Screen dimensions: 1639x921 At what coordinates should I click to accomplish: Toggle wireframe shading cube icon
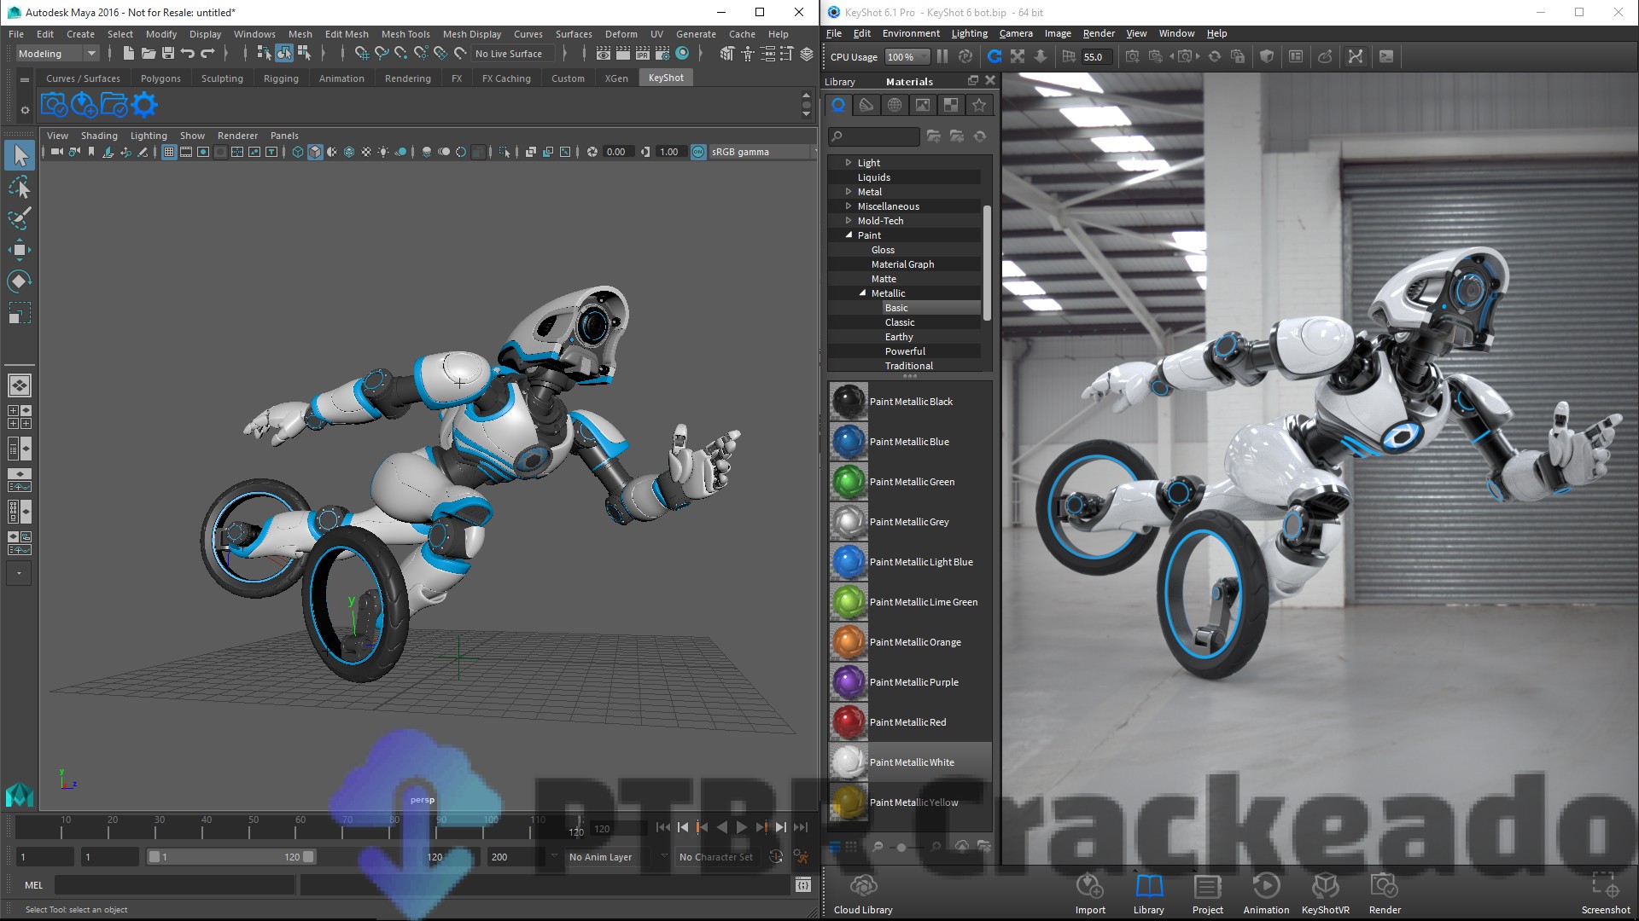click(297, 152)
